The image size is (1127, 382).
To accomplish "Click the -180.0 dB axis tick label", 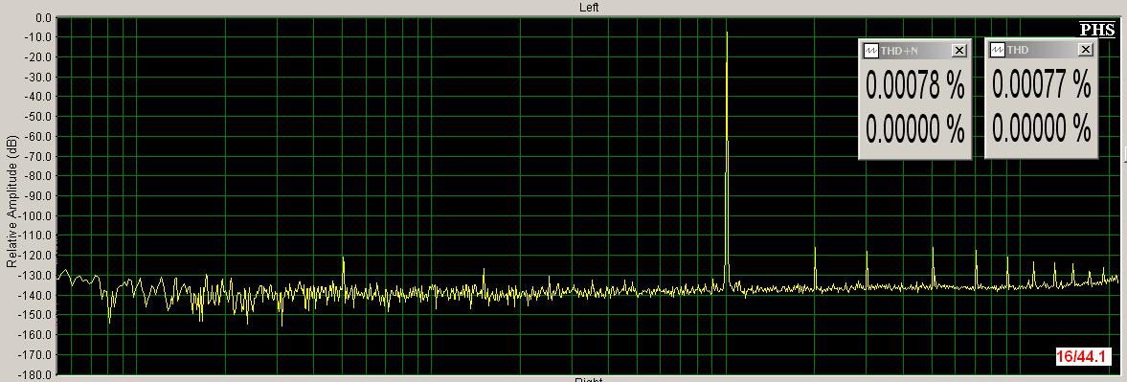I will [x=37, y=375].
